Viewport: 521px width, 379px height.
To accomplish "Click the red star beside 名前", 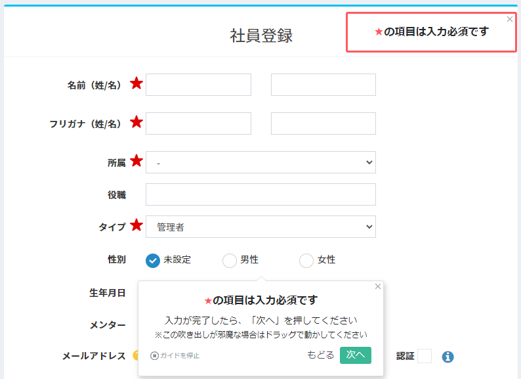I will point(136,83).
